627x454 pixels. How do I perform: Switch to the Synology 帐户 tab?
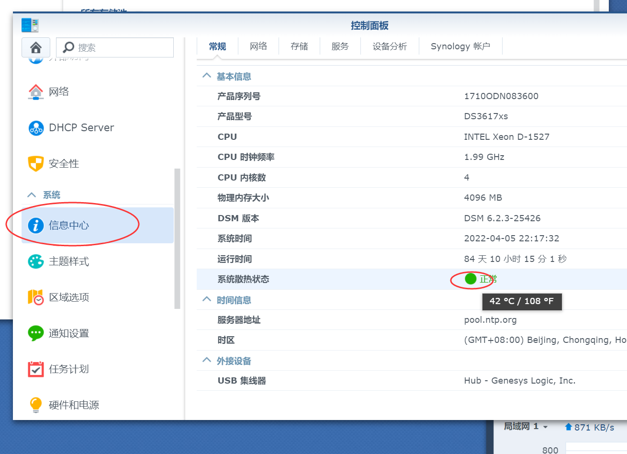[x=460, y=46]
